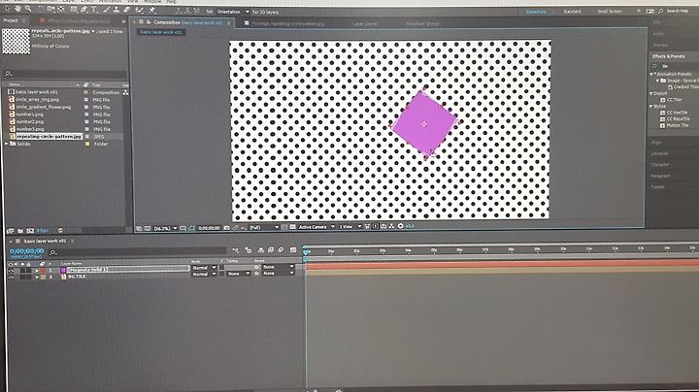699x392 pixels.
Task: Toggle Draft 3D switch in timeline
Action: tap(248, 250)
